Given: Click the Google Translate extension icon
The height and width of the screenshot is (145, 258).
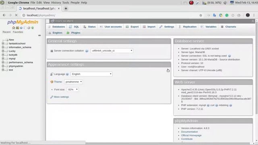Looking at the screenshot, I should tap(214, 15).
